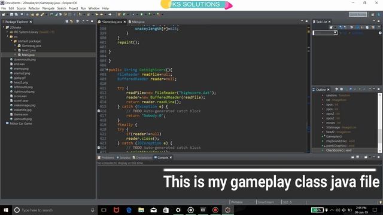This screenshot has width=383, height=215.
Task: Maximize the code editor area
Action: [x=306, y=21]
